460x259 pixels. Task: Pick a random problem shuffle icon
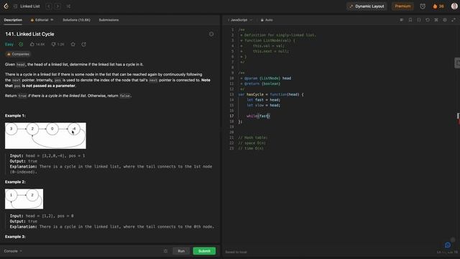68,6
